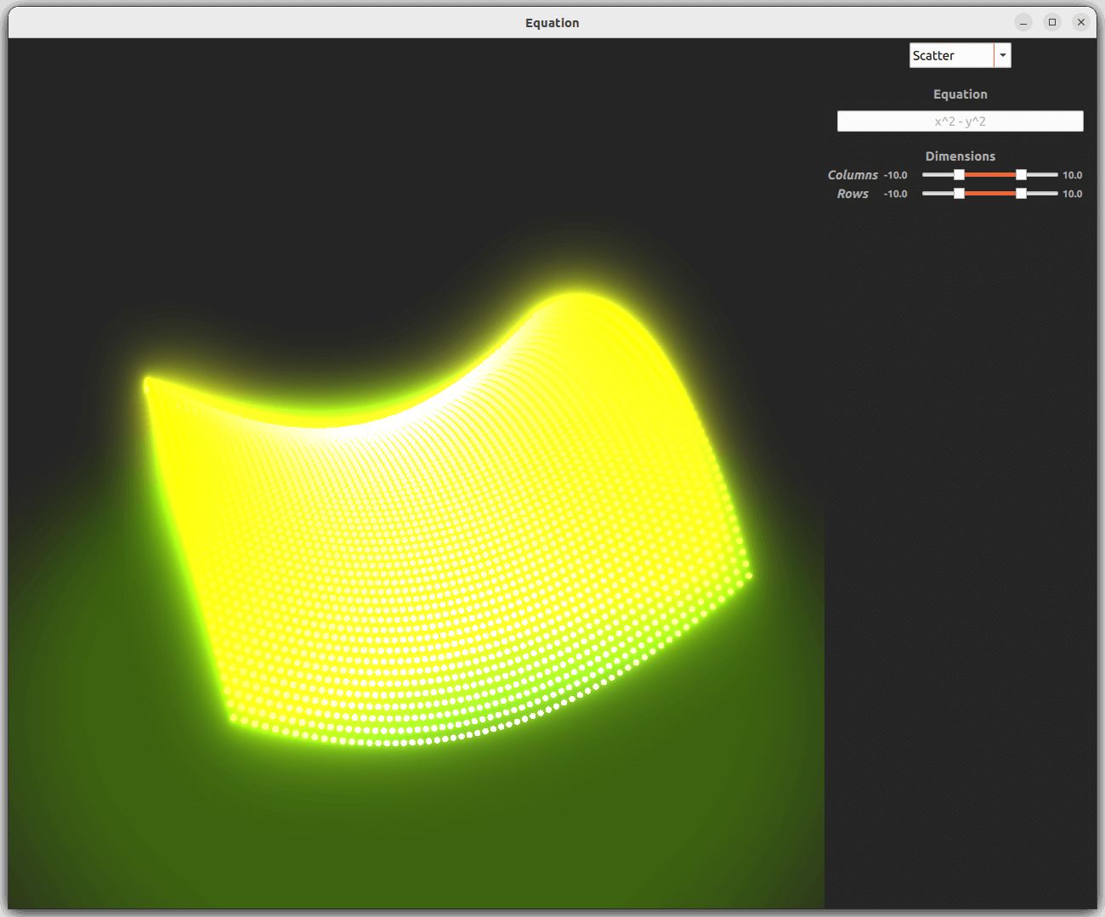Click the Columns minimum value -10.0
This screenshot has width=1105, height=917.
click(895, 175)
